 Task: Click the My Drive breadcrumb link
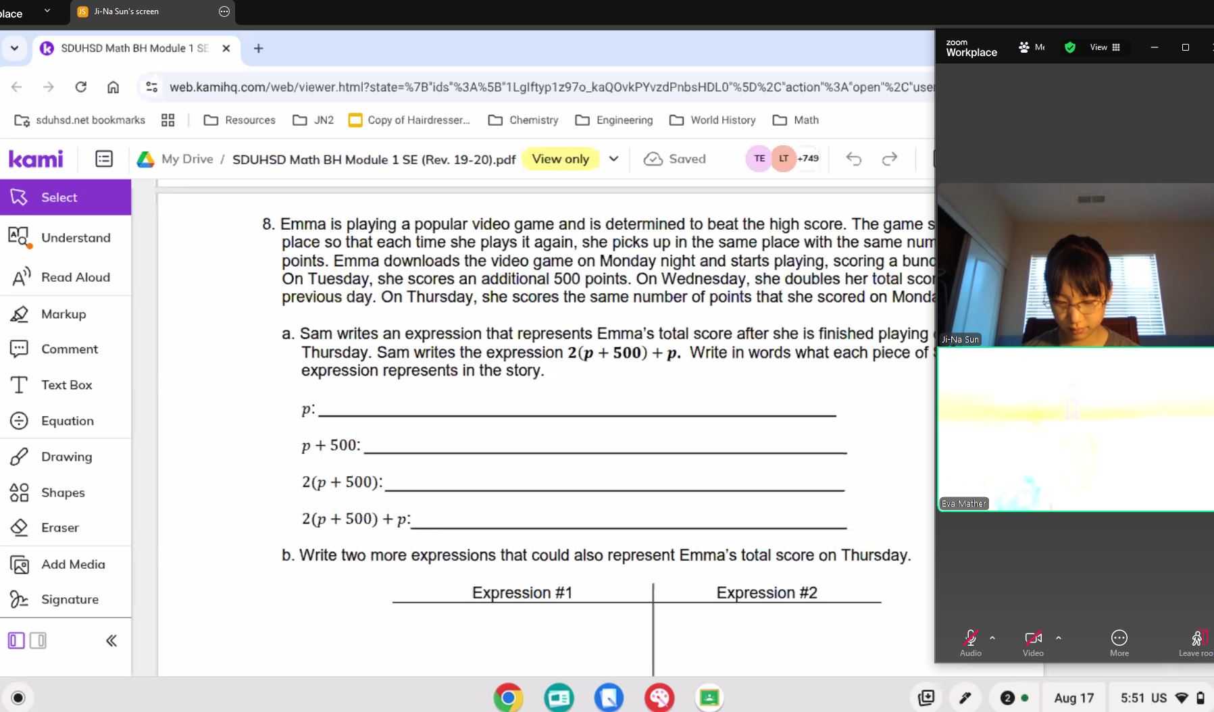[x=186, y=159]
